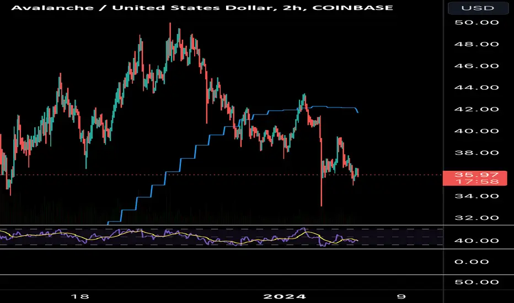Image resolution: width=514 pixels, height=303 pixels.
Task: Click the 46.00 price axis label
Action: point(476,66)
